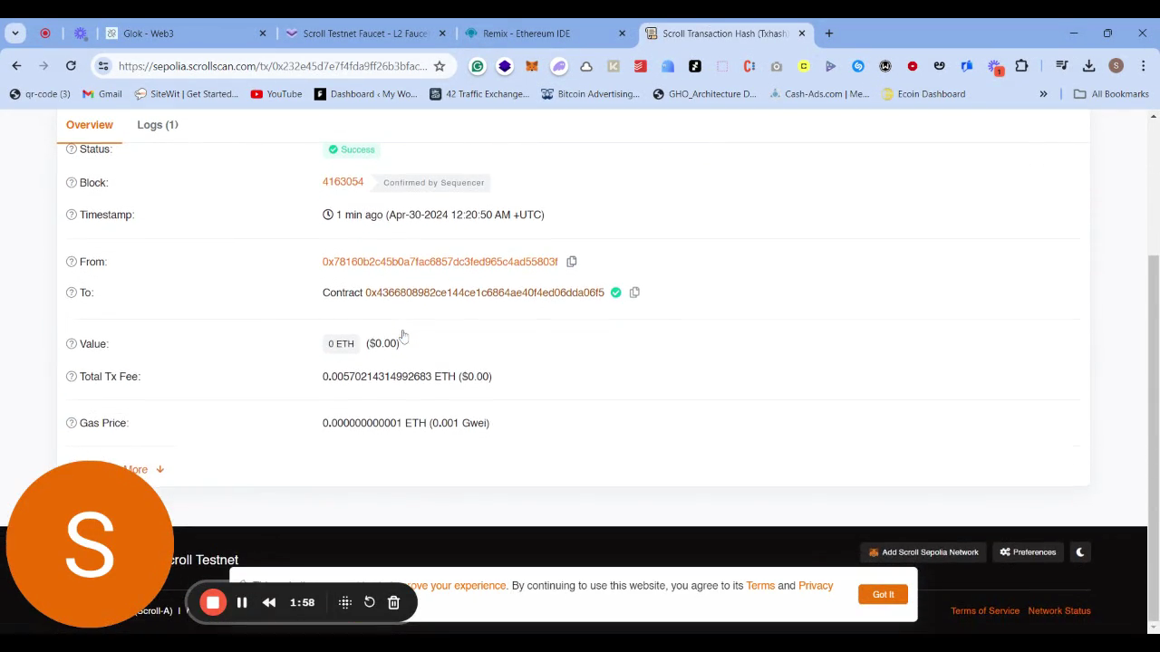Restart the screen recording
The width and height of the screenshot is (1160, 652).
[x=369, y=602]
